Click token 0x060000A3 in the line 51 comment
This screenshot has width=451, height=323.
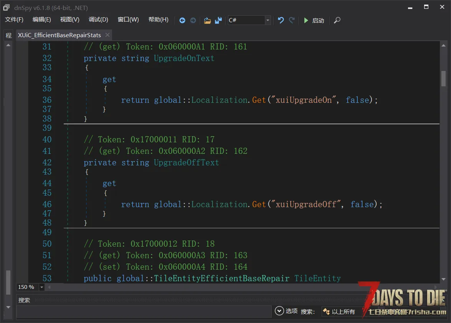[x=182, y=255]
